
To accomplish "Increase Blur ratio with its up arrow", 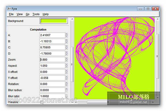I will (67, 95).
